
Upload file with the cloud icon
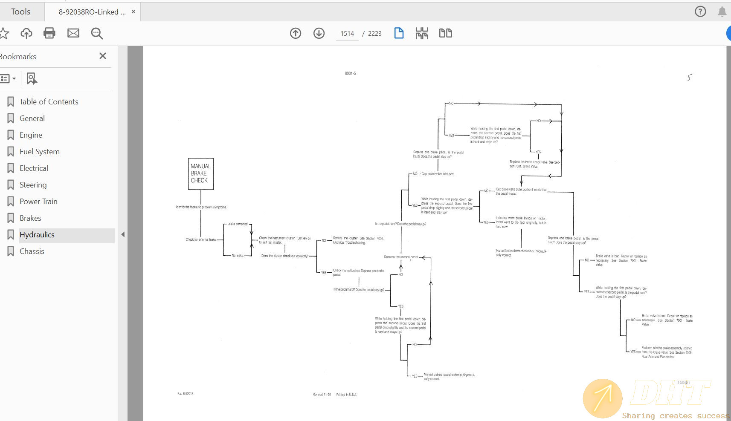click(x=26, y=33)
